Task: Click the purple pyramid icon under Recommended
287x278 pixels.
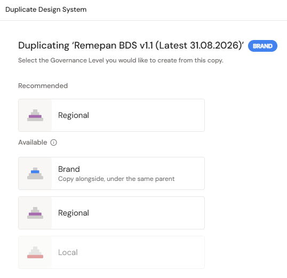Action: click(x=35, y=115)
